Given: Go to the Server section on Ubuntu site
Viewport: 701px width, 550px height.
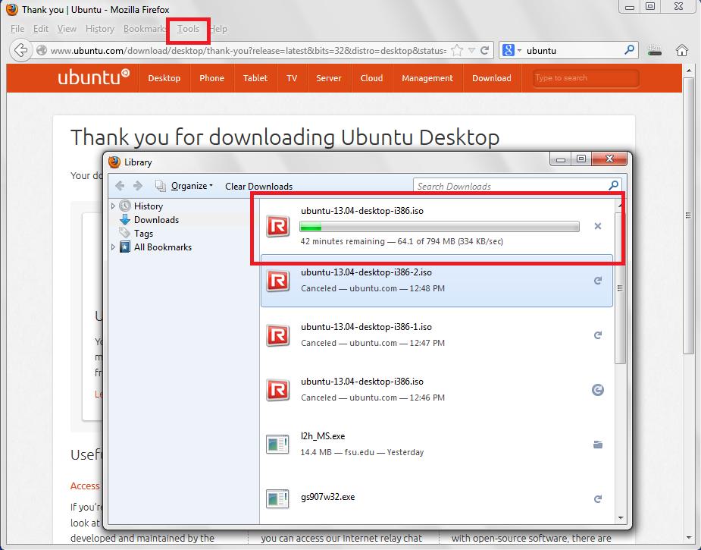Looking at the screenshot, I should point(328,78).
